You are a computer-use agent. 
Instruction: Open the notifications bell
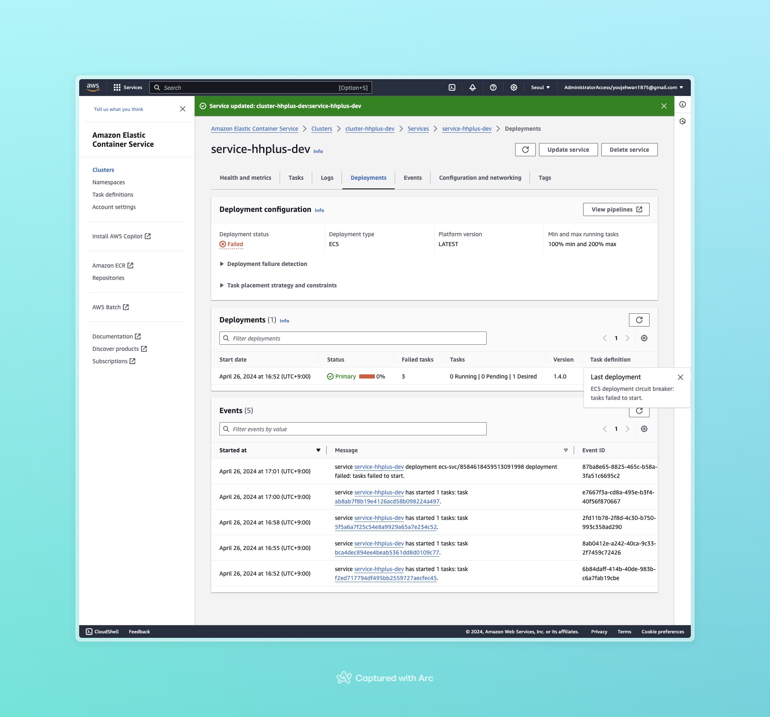coord(473,87)
